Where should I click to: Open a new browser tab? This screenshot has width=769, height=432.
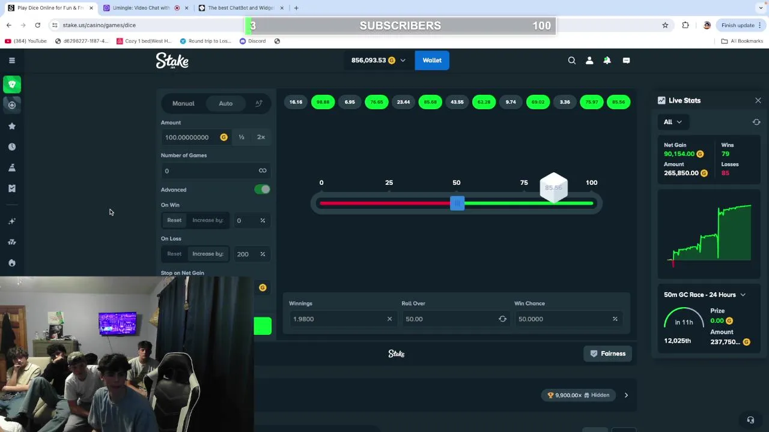(x=296, y=8)
